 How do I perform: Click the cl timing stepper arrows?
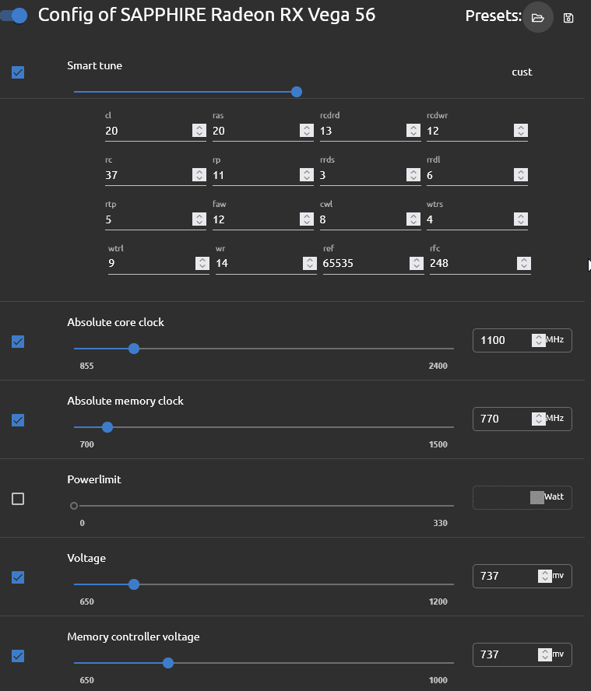coord(199,131)
